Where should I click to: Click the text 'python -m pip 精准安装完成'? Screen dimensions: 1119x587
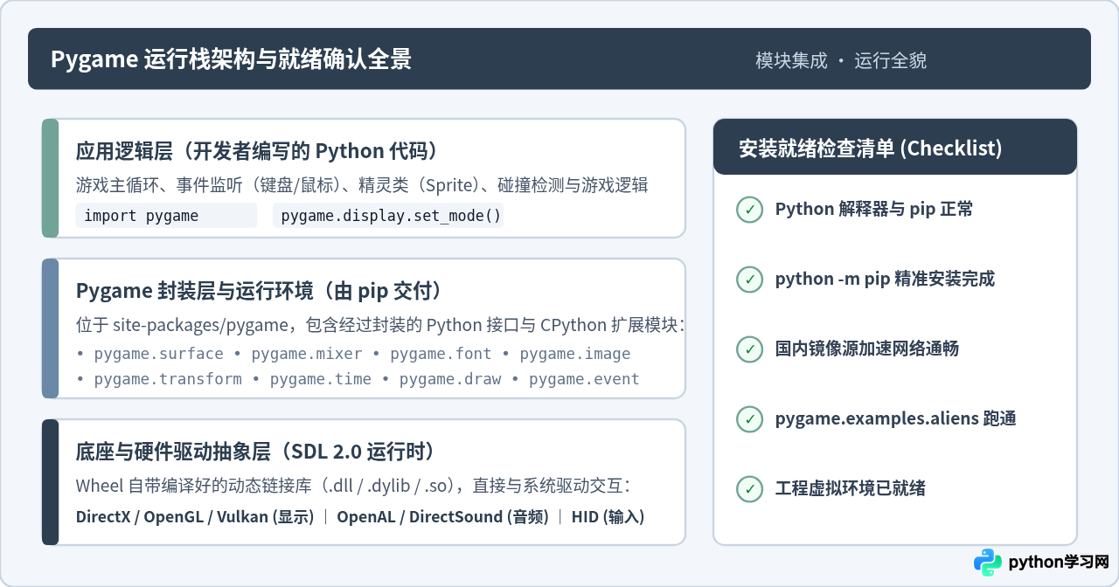[x=885, y=280]
